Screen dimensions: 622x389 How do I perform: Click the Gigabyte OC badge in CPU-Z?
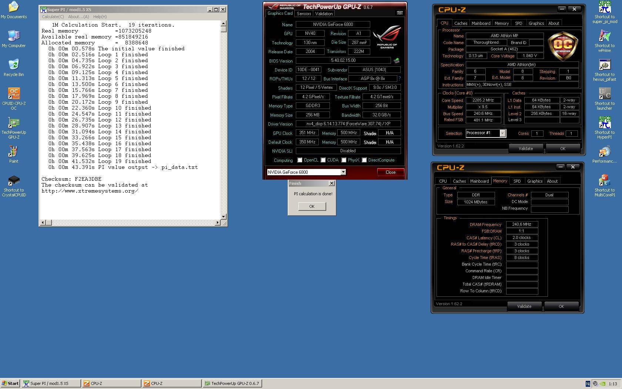coord(563,46)
